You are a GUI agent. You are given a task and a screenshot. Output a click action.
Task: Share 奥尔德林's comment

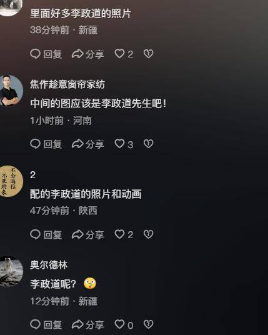click(87, 325)
